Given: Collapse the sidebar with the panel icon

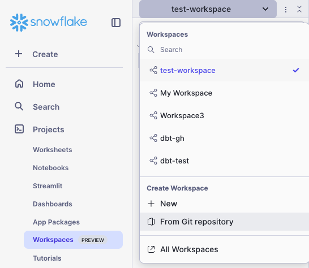Looking at the screenshot, I should pyautogui.click(x=116, y=23).
